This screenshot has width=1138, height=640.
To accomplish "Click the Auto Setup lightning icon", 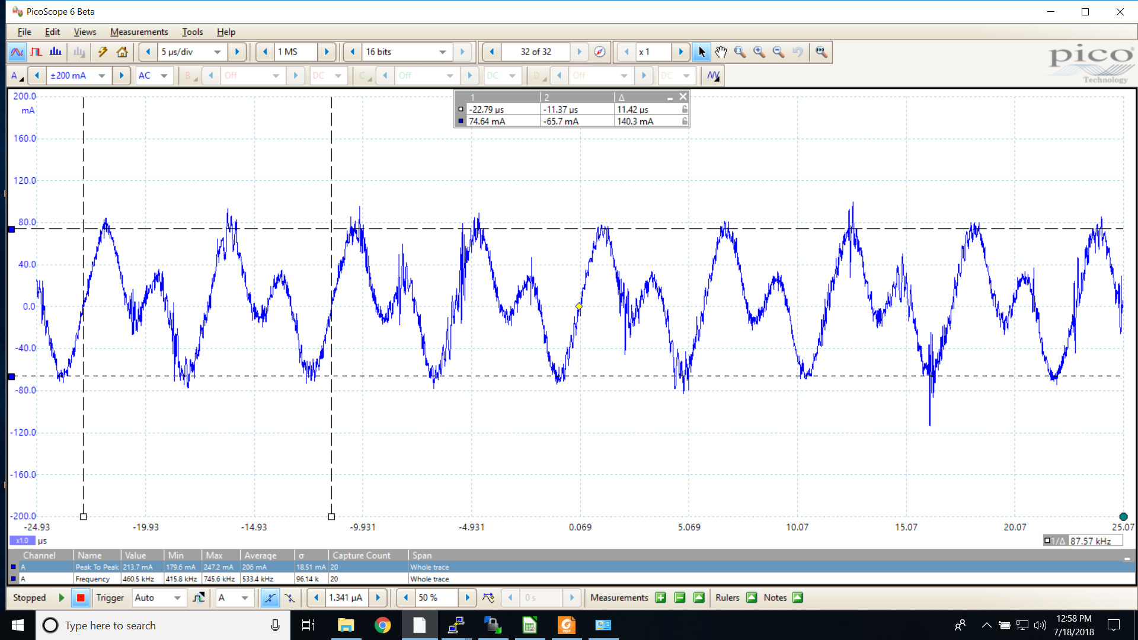I will 103,52.
